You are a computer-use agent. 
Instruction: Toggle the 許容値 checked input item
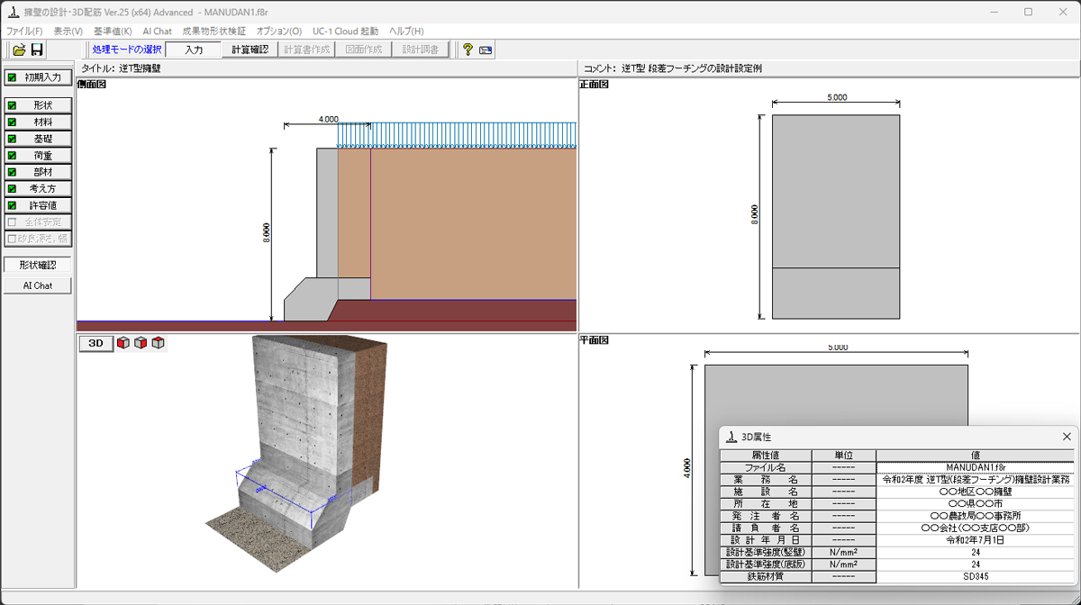click(x=38, y=206)
